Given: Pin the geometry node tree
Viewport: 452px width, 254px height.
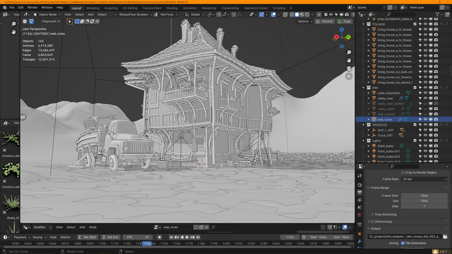Looking at the screenshot, I should pos(213,227).
